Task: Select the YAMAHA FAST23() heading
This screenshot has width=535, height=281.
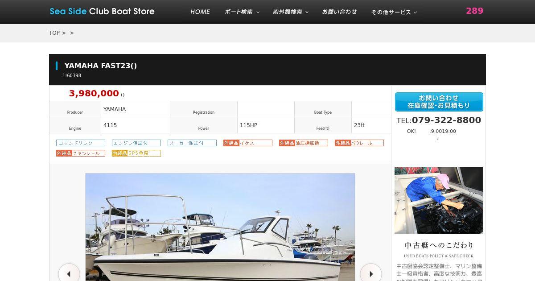Action: [101, 66]
